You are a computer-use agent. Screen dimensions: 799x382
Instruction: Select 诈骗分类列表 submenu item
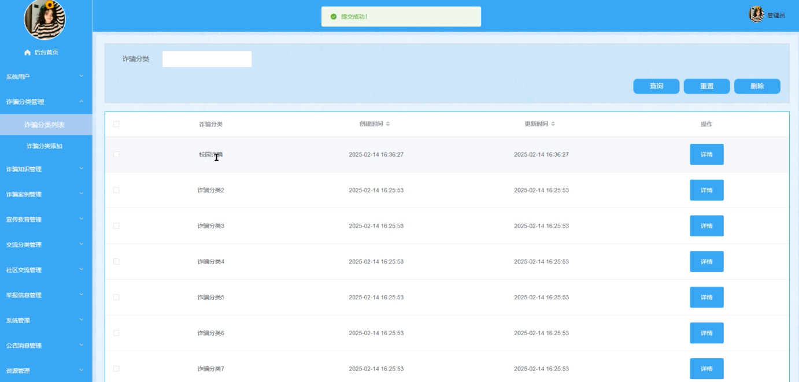point(46,125)
